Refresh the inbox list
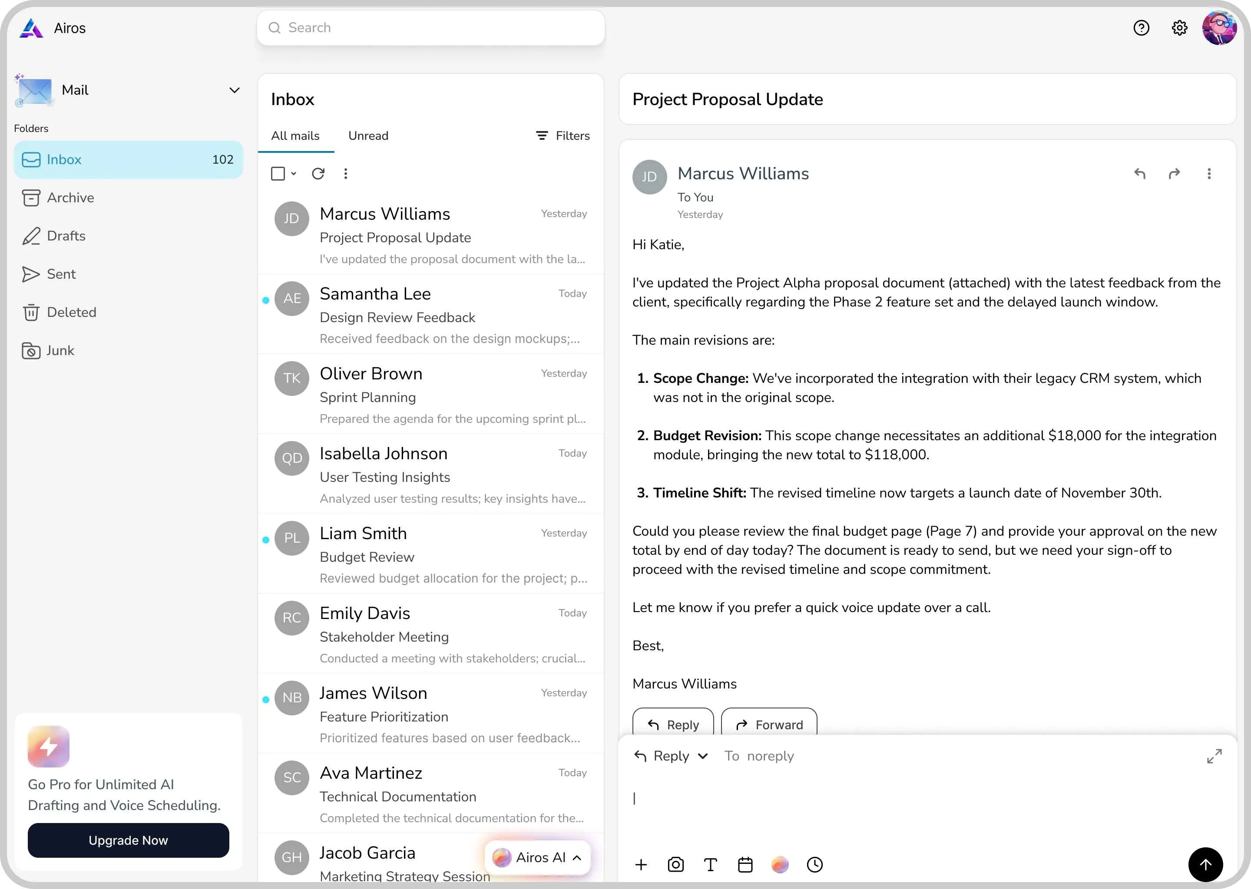The height and width of the screenshot is (889, 1251). click(x=318, y=174)
